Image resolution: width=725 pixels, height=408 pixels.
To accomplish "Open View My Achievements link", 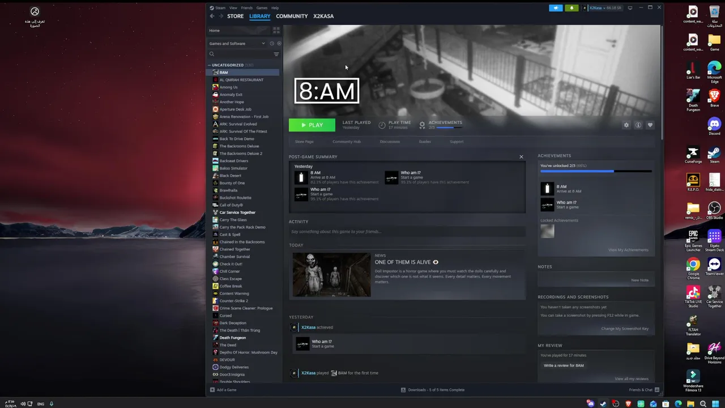I will (628, 250).
